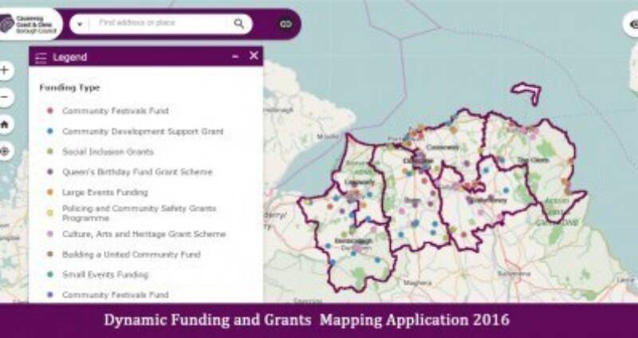This screenshot has height=338, width=638.
Task: Click the orange Large Events Funding swatch
Action: coord(49,192)
